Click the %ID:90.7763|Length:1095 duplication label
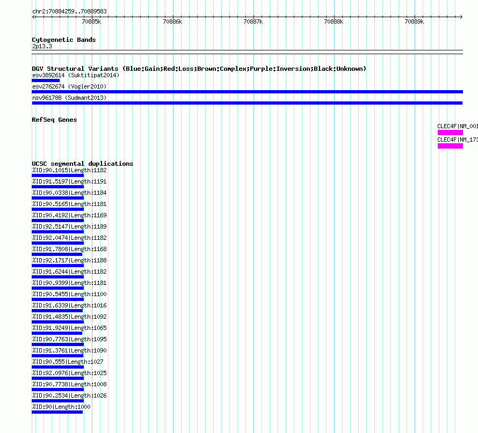The image size is (478, 433). point(69,339)
